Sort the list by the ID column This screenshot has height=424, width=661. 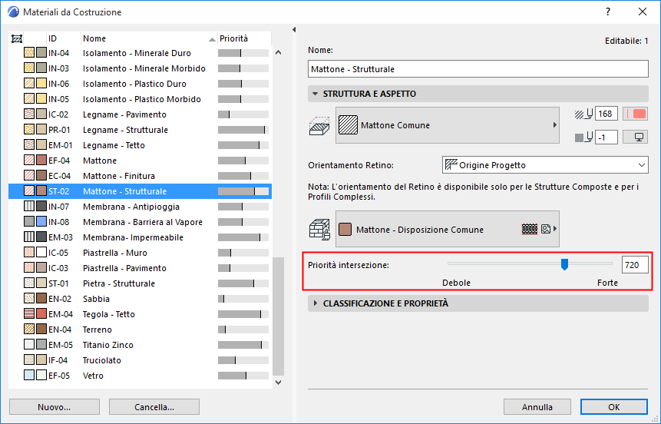coord(63,38)
